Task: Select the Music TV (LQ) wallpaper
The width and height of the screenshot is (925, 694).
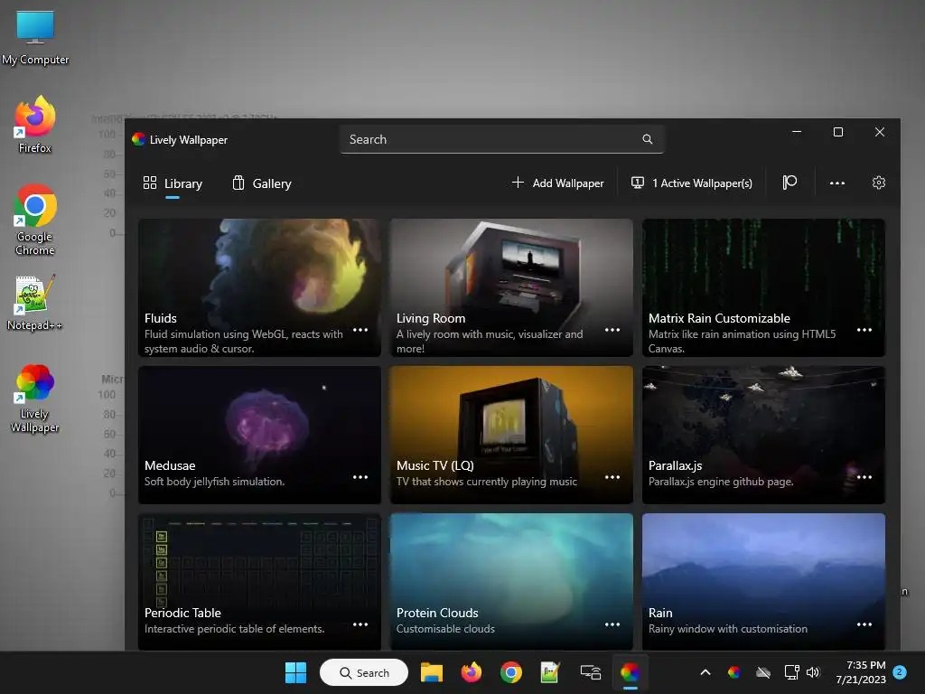Action: pos(511,435)
